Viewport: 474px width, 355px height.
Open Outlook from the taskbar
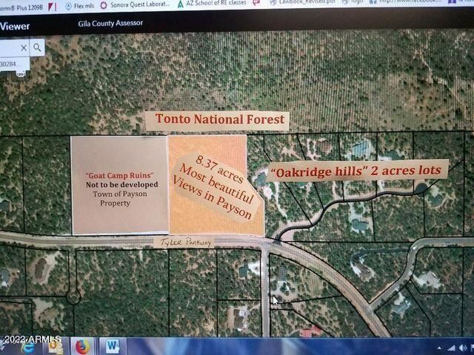pyautogui.click(x=56, y=347)
